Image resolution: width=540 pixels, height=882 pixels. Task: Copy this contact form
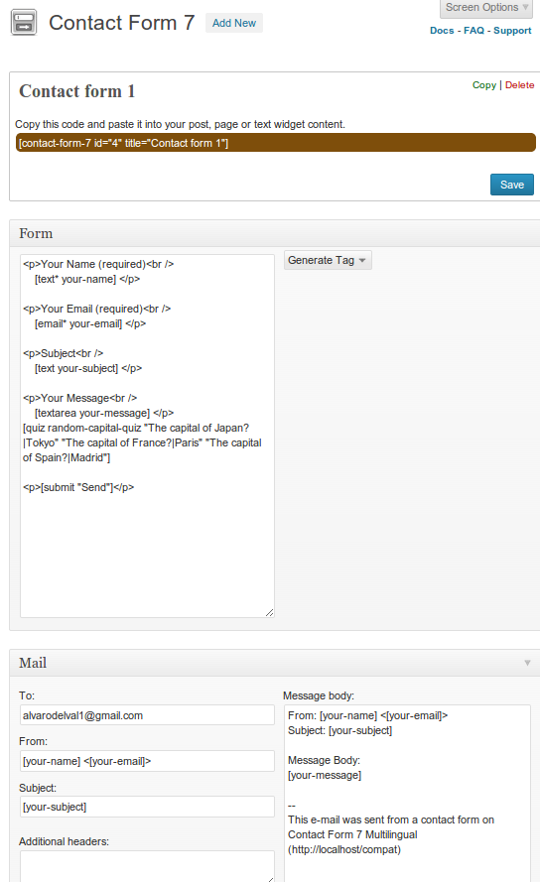pyautogui.click(x=483, y=85)
